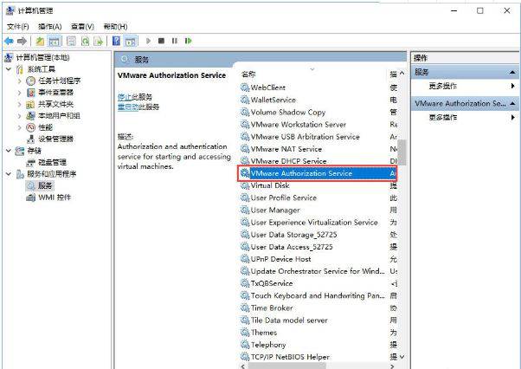Click the Forward arrow toolbar icon

[22, 41]
